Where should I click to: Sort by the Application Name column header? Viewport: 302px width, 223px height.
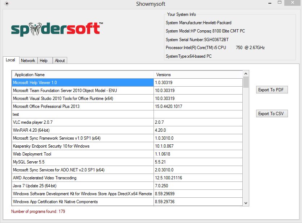tap(83, 75)
